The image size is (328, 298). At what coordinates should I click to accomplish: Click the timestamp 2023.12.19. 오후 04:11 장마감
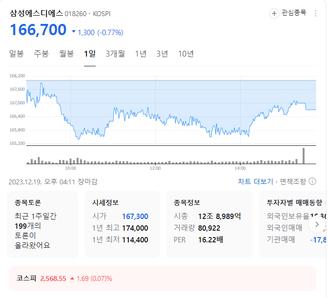(53, 181)
